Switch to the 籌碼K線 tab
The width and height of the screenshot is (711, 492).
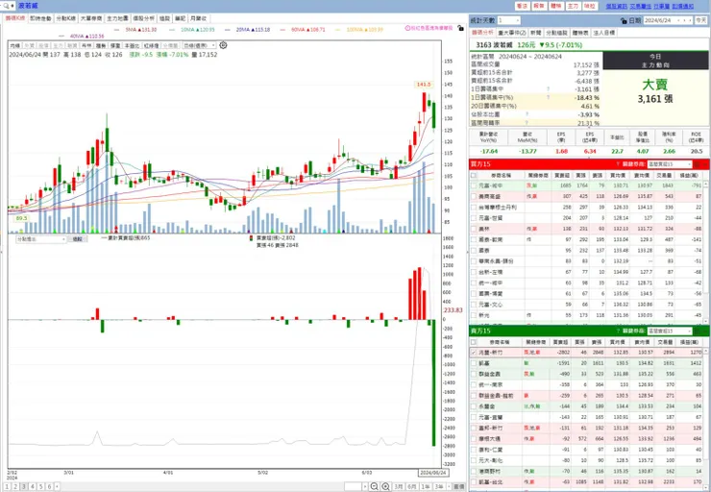[x=15, y=18]
